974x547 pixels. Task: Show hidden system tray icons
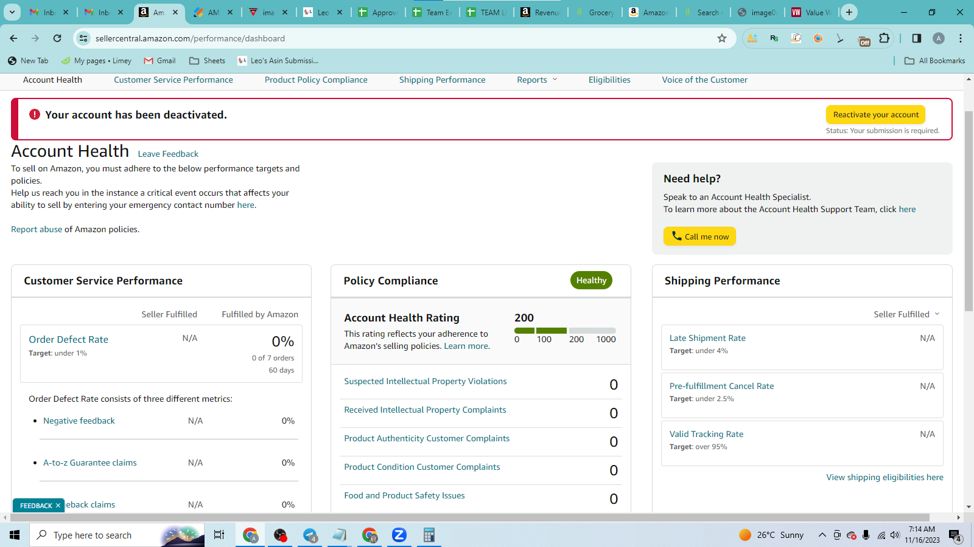[x=822, y=535]
